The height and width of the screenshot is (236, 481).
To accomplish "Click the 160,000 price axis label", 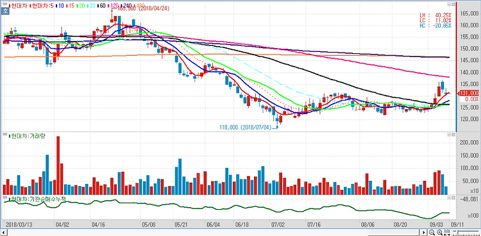I will 469,26.
